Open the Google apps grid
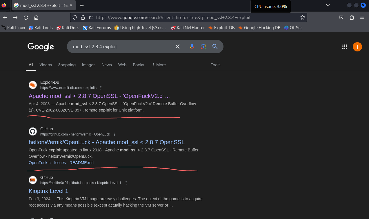369x219 pixels. point(345,47)
